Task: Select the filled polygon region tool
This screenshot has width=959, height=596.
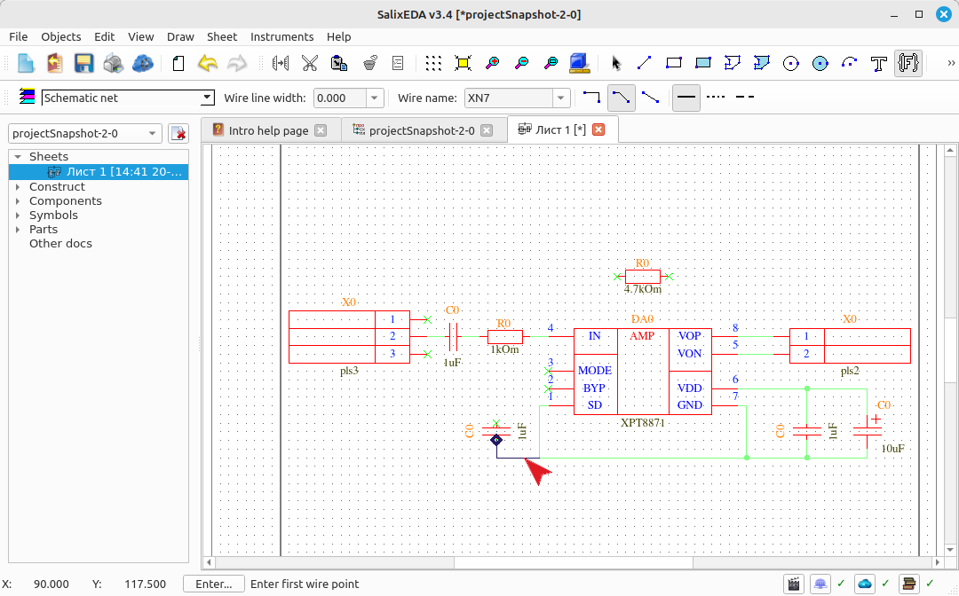Action: [x=762, y=63]
